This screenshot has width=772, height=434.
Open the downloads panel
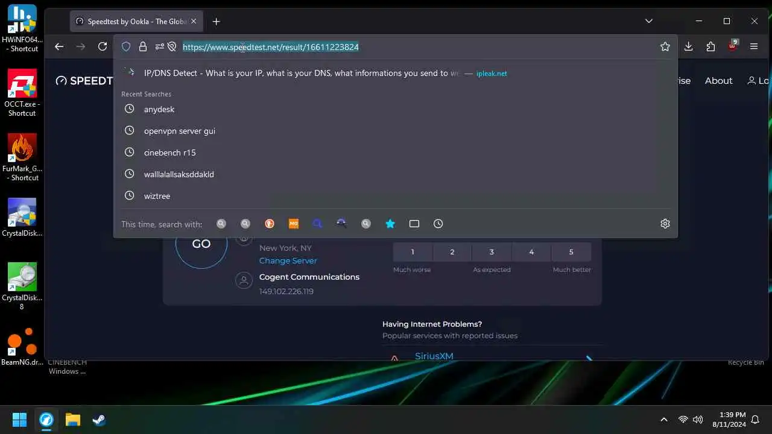tap(689, 46)
